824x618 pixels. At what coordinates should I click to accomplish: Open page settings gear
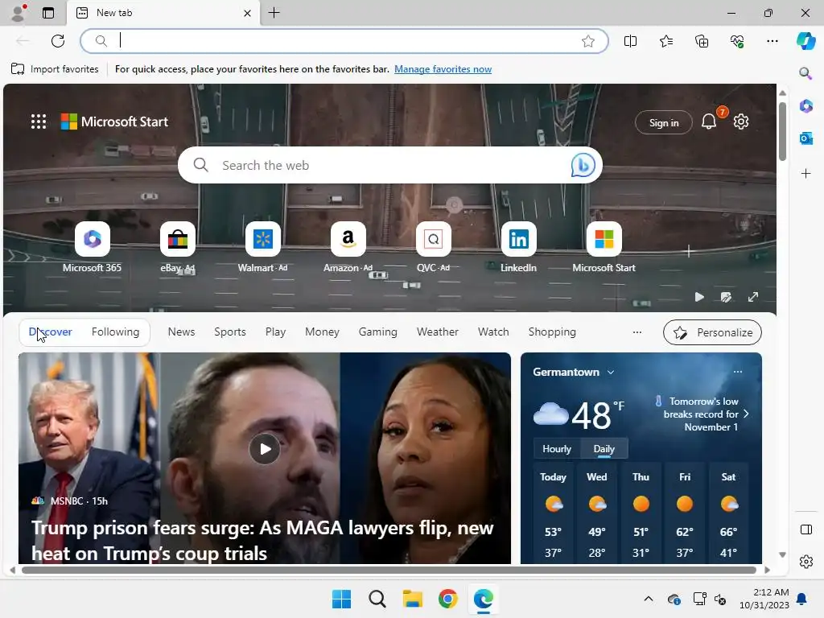741,122
